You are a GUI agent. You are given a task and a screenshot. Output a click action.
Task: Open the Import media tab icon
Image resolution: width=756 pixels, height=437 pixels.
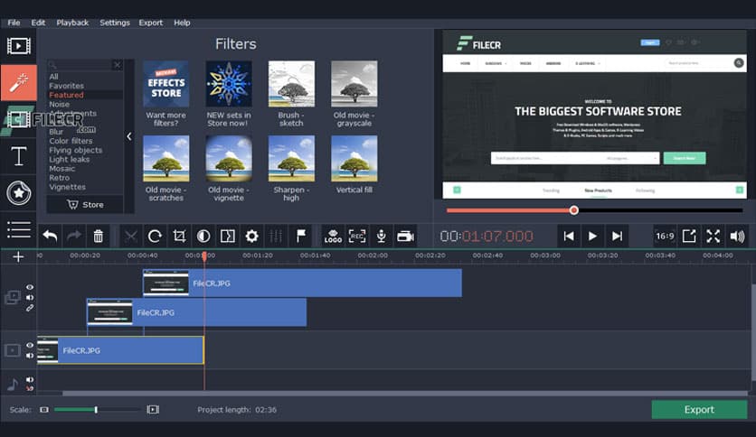point(19,46)
